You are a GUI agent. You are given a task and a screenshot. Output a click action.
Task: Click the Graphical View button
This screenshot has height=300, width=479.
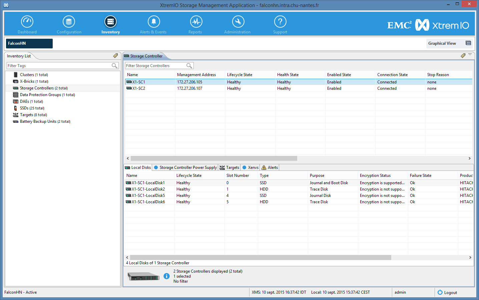tap(449, 43)
